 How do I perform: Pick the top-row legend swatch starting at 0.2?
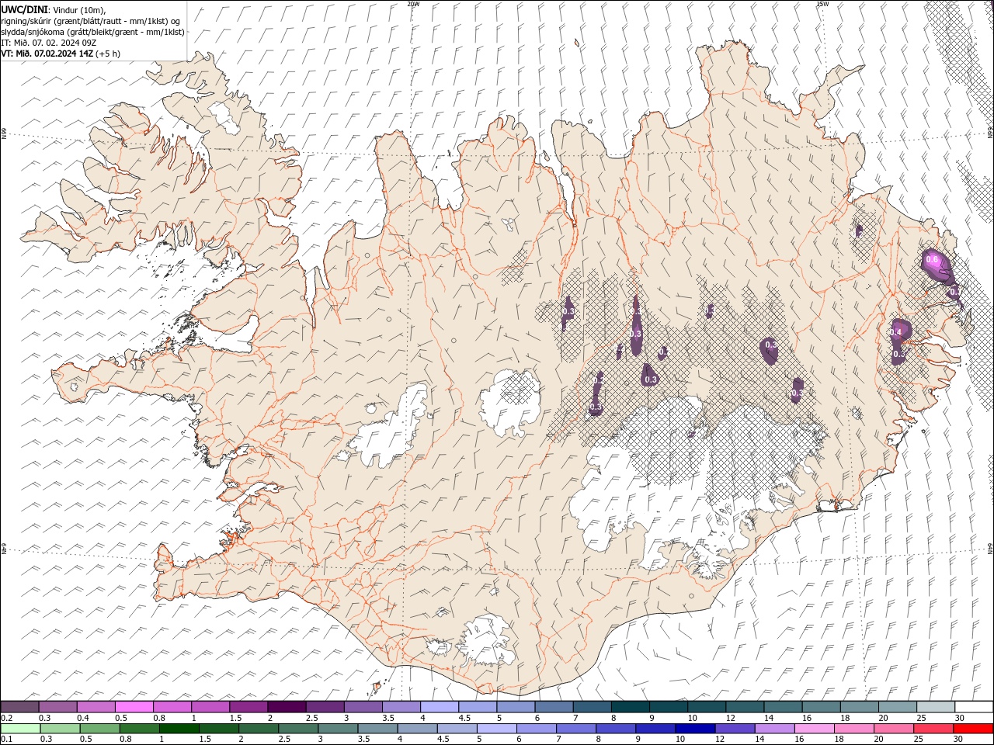(x=19, y=707)
